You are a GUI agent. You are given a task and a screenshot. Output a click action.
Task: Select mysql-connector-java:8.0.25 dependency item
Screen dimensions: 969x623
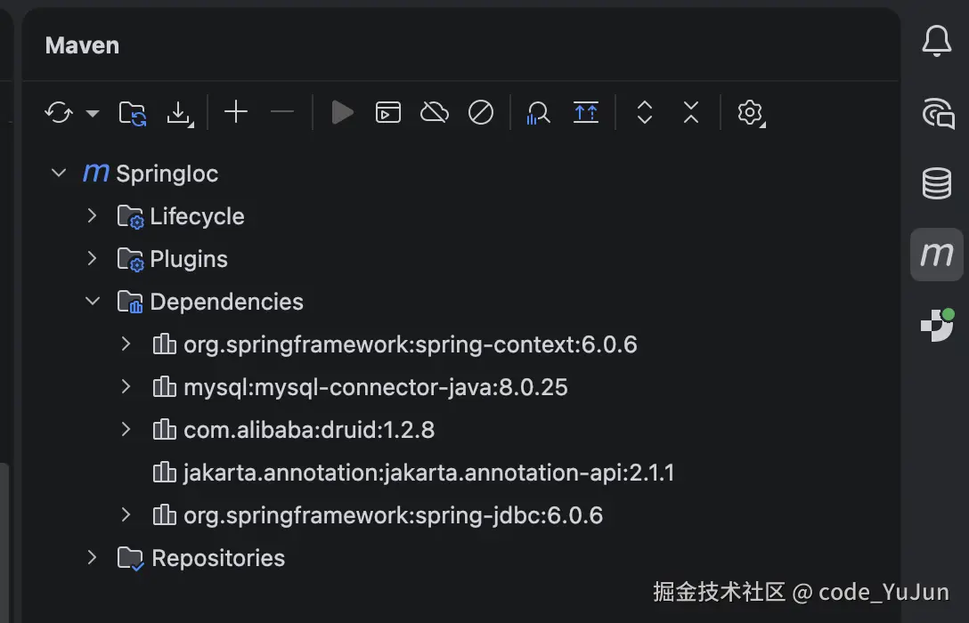[375, 387]
